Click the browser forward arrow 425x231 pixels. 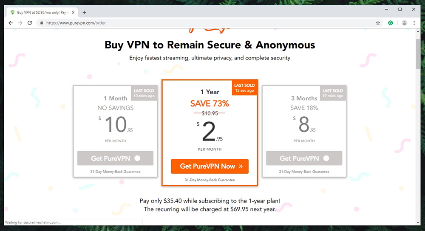coord(20,23)
